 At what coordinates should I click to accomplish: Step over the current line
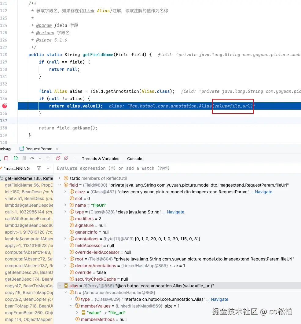click(32, 158)
